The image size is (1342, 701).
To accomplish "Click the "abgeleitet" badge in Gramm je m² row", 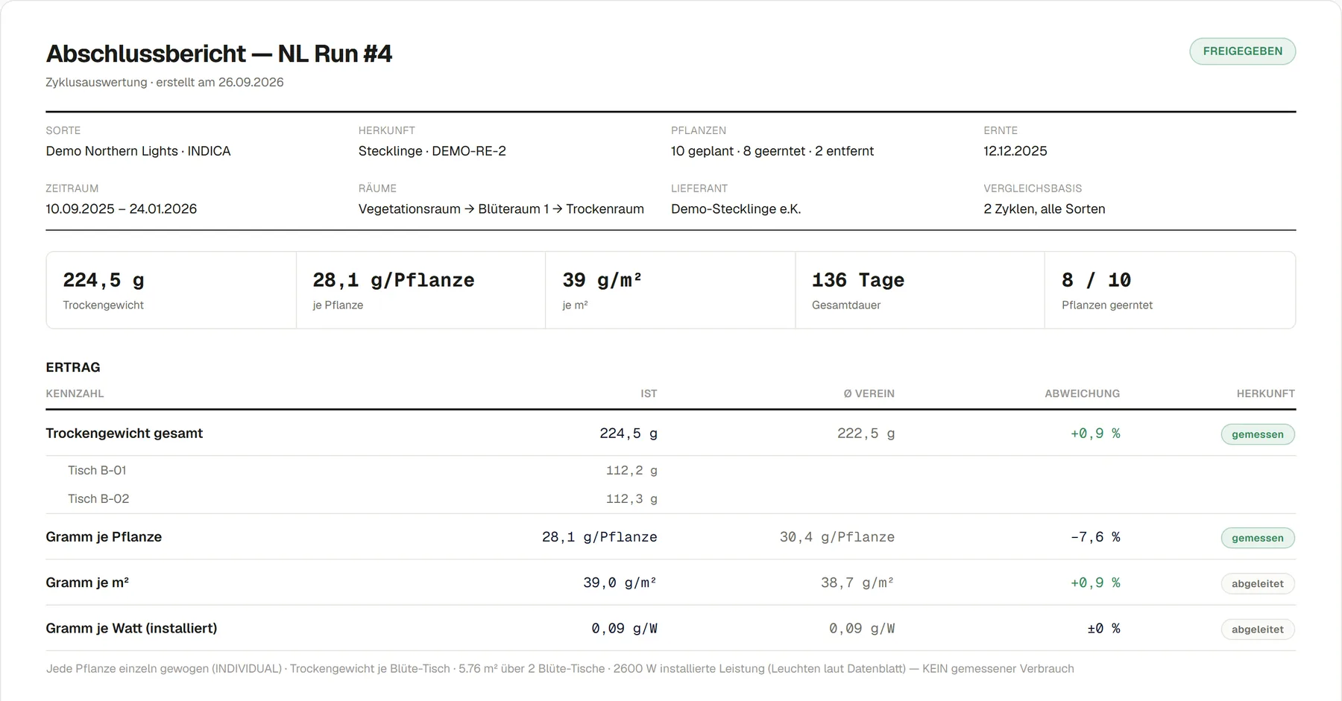I will pos(1258,584).
